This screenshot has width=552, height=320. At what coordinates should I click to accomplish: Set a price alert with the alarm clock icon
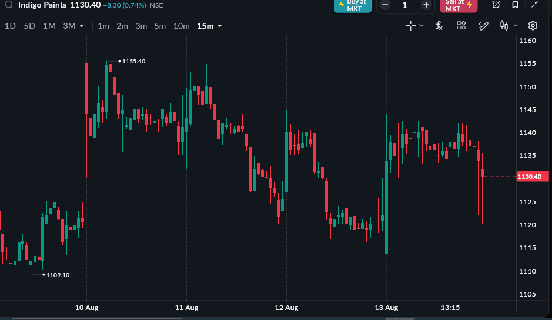[x=496, y=5]
